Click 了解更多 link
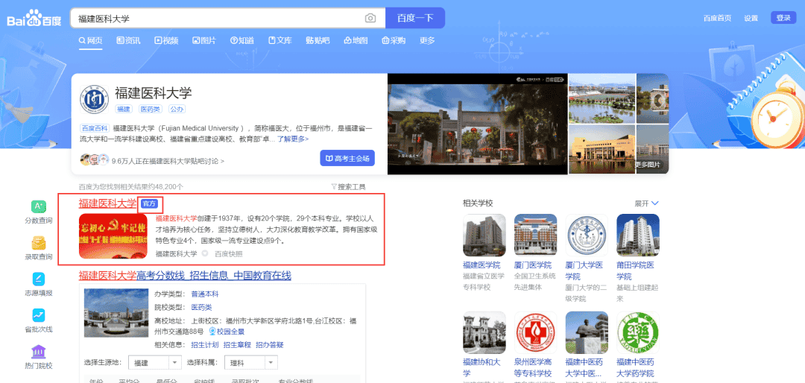Image resolution: width=805 pixels, height=383 pixels. click(x=293, y=139)
